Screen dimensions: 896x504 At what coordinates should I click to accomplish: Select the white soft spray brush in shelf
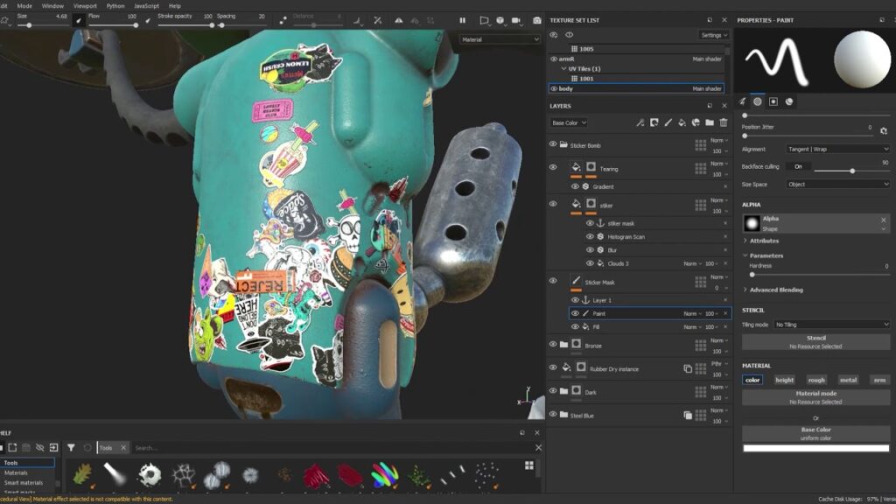point(115,473)
